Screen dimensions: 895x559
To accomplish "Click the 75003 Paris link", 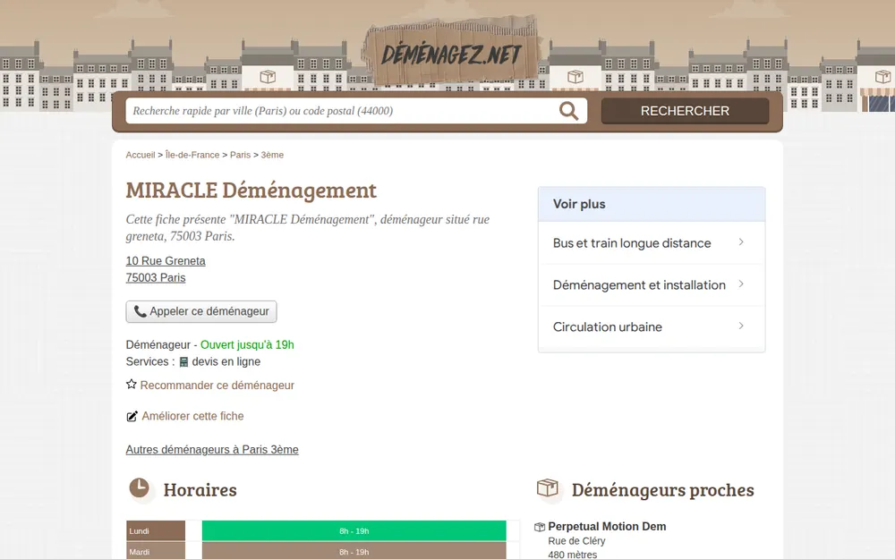I will click(x=156, y=278).
